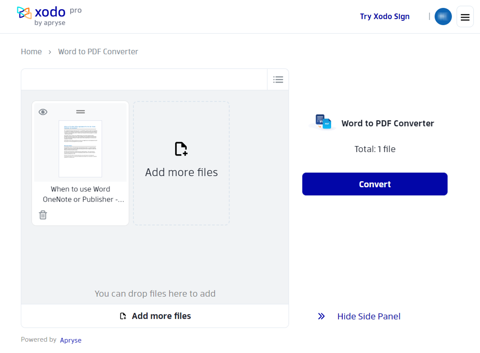Open the hamburger navigation menu
Image resolution: width=480 pixels, height=353 pixels.
point(465,17)
